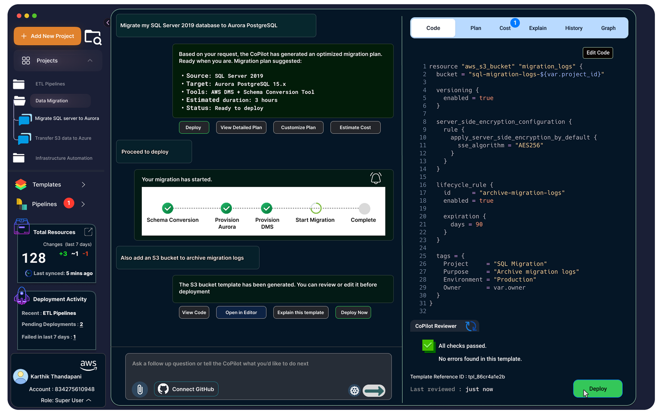Screen dimensions: 663x415
Task: Click the Cost tab notification badge
Action: [x=515, y=23]
